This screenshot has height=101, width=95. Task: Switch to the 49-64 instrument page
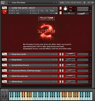click(79, 3)
